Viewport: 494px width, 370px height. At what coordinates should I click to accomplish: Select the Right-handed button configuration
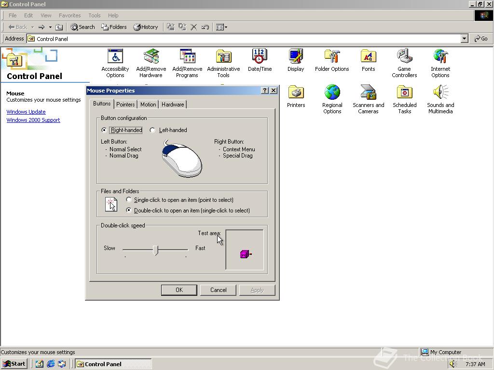coord(104,130)
